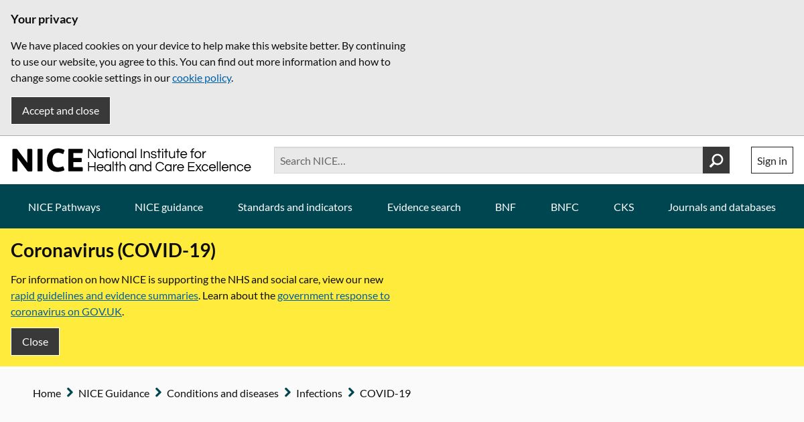Click the search magnifier icon button
This screenshot has height=422, width=804.
tap(716, 160)
